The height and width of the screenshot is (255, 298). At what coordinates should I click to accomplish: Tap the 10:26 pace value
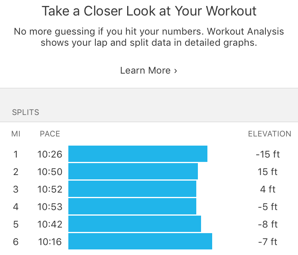[50, 154]
